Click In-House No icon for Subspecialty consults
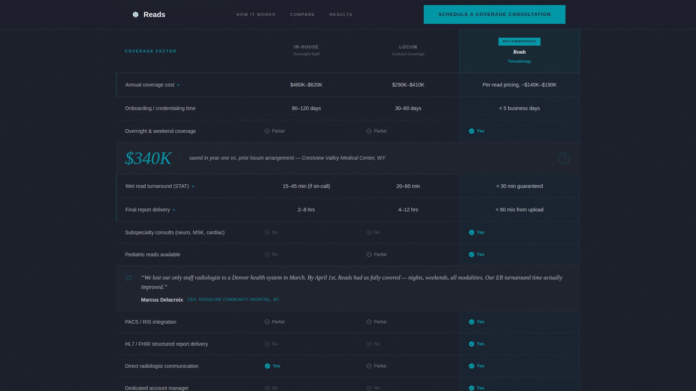Screen dimensions: 696x391 [x=267, y=232]
